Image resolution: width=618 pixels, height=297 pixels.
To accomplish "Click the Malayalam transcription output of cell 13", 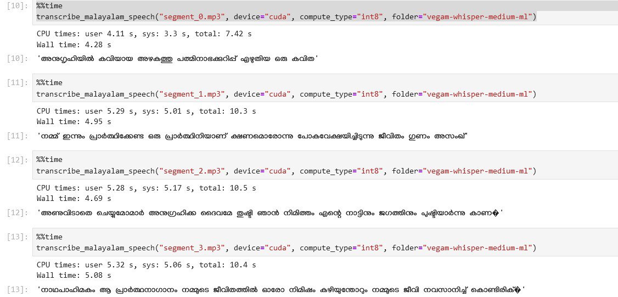I will [282, 290].
